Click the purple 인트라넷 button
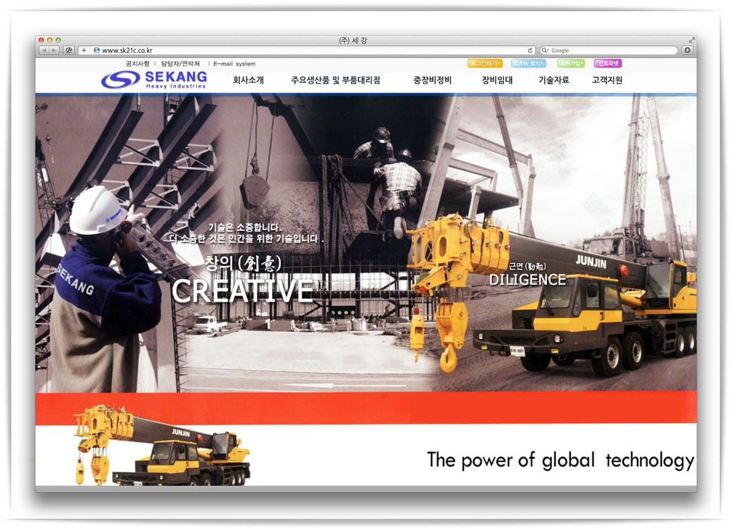This screenshot has width=731, height=530. (x=608, y=63)
